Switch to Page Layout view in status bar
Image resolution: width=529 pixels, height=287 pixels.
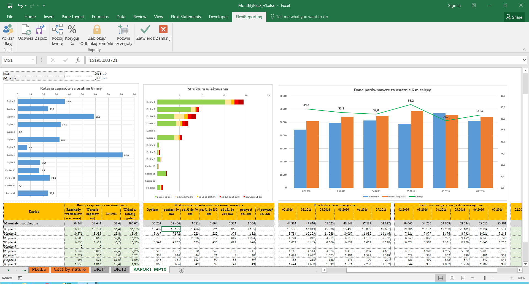pos(452,278)
